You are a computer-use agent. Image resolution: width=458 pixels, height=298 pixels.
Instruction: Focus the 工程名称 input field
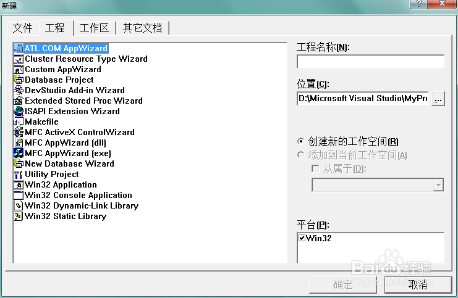370,62
